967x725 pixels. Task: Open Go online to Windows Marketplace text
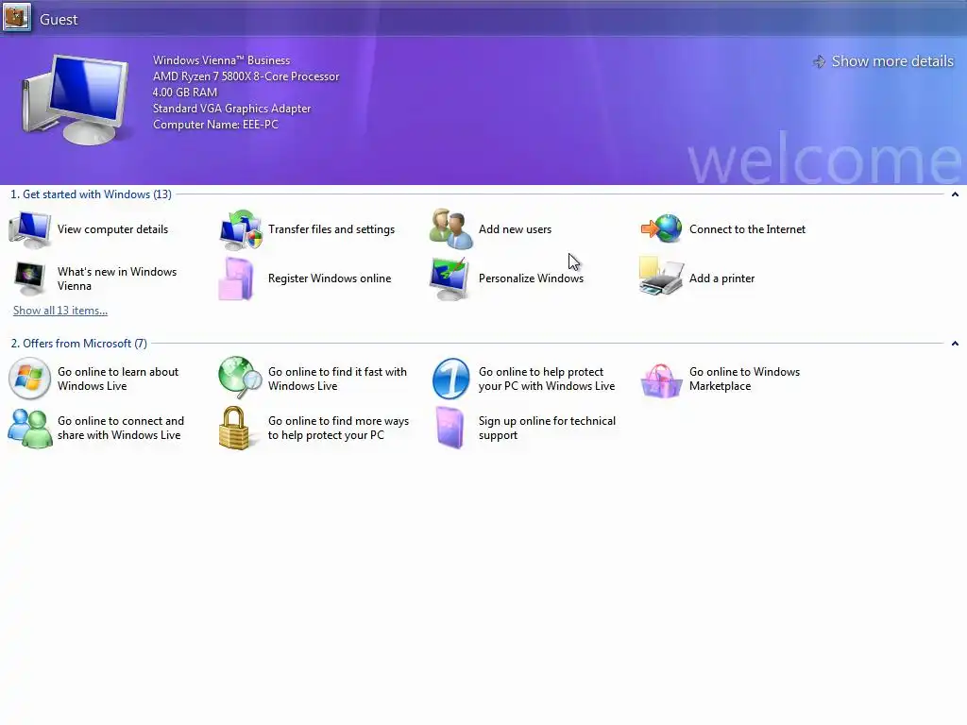744,379
